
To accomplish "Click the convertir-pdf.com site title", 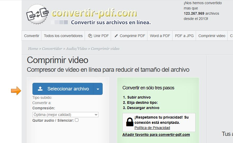I will (94, 13).
